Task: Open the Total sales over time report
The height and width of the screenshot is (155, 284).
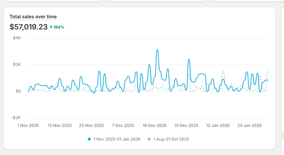Action: (33, 17)
